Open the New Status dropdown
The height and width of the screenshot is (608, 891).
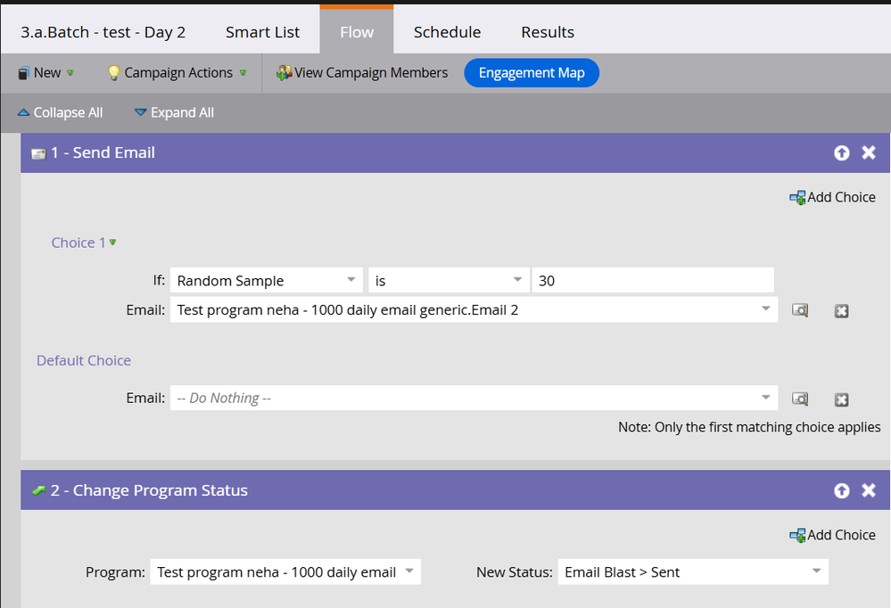(692, 572)
